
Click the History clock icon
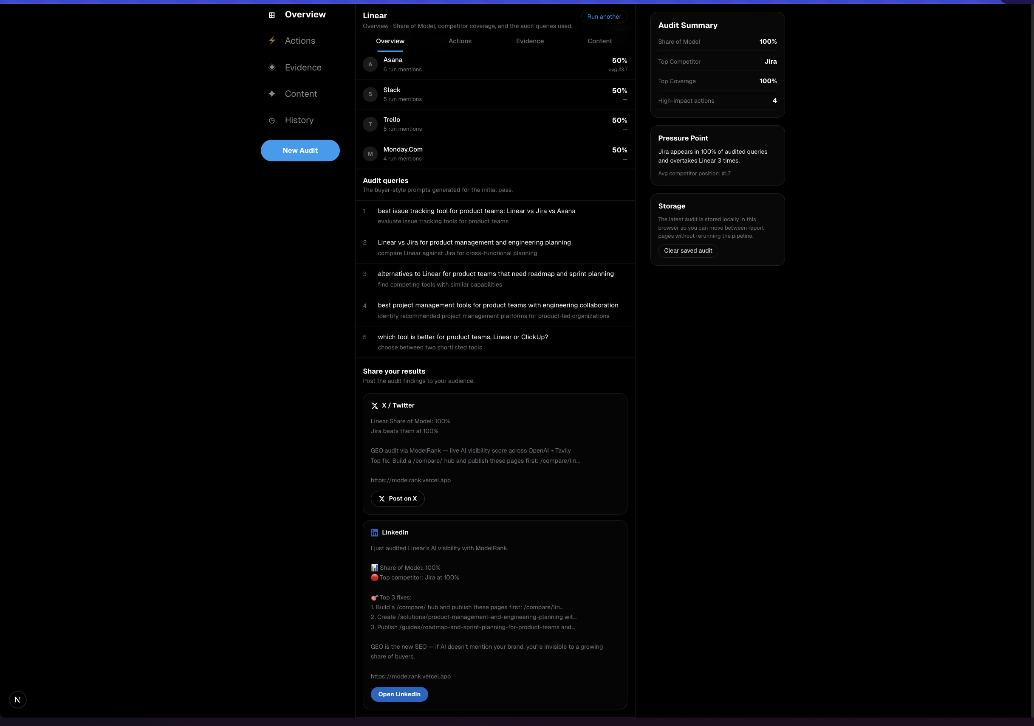271,121
